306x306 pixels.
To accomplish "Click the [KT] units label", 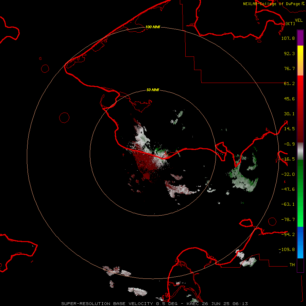I will 290,23.
